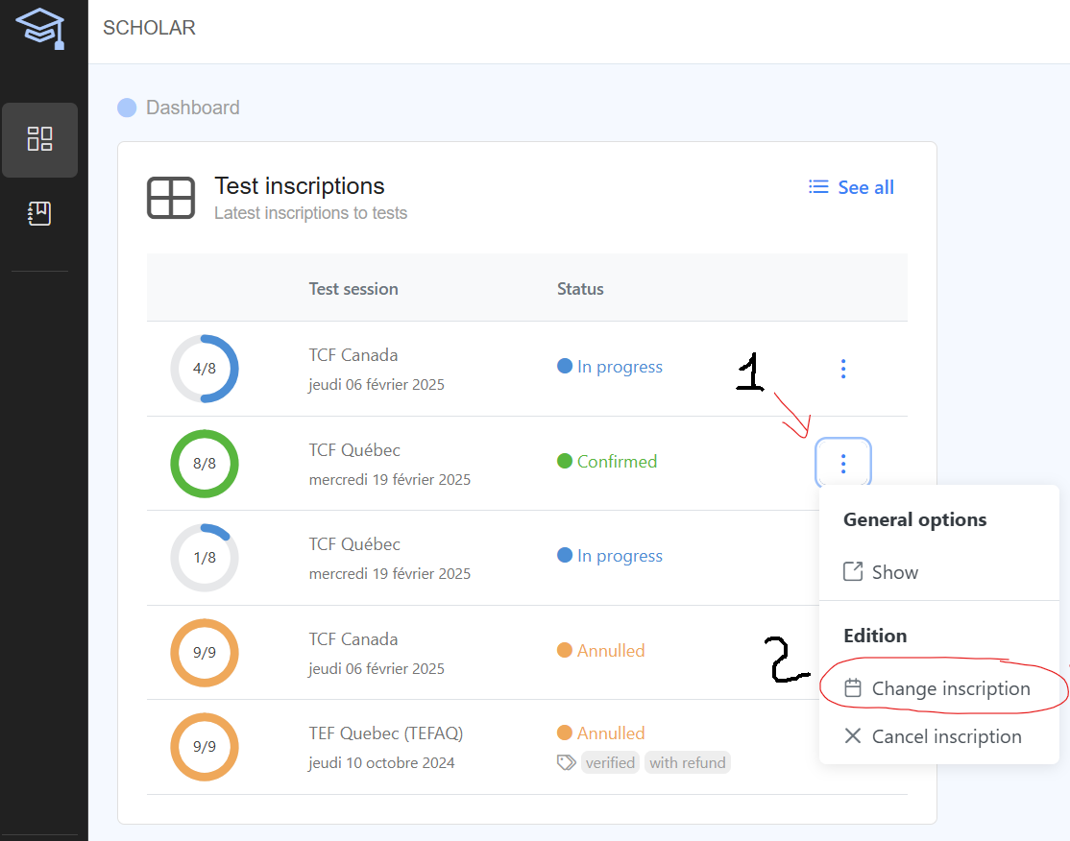Click the verified tag badge

610,762
